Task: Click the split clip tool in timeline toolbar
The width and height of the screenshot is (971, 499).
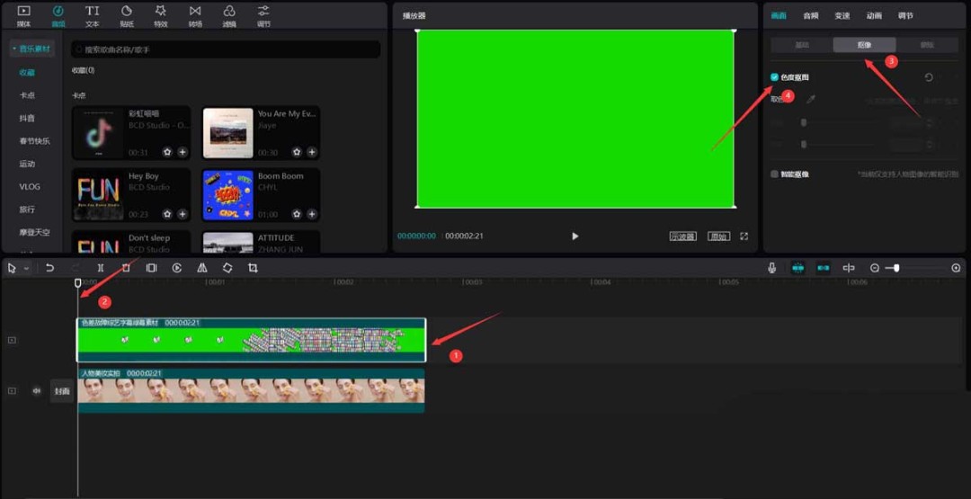Action: [x=101, y=268]
